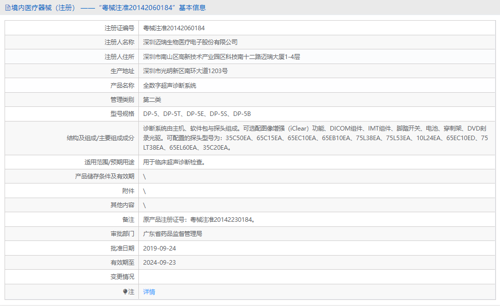
Task: Click the 注册证编号 label cell
Action: tap(72, 28)
